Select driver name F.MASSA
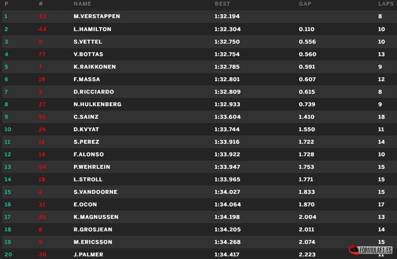The height and width of the screenshot is (259, 397). pyautogui.click(x=86, y=79)
